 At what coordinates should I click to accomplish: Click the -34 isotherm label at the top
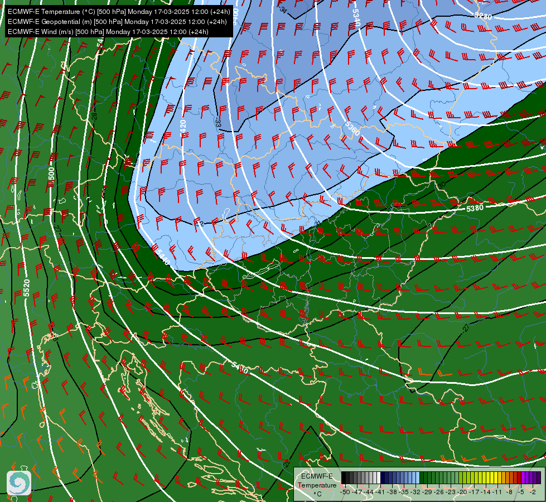[283, 9]
